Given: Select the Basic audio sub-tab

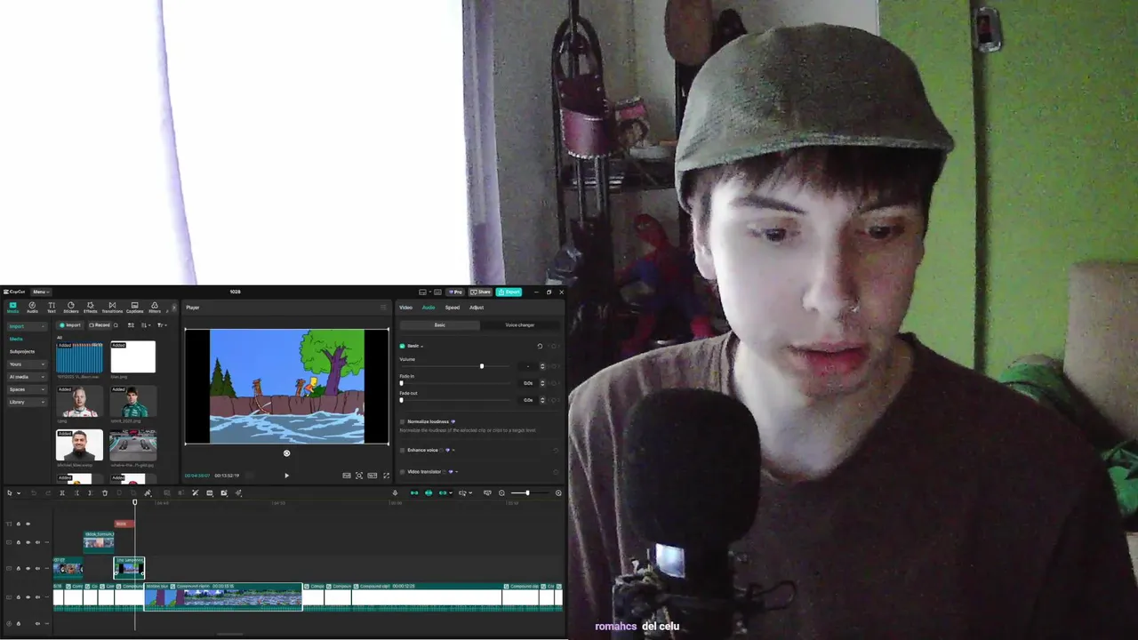Looking at the screenshot, I should tap(440, 325).
